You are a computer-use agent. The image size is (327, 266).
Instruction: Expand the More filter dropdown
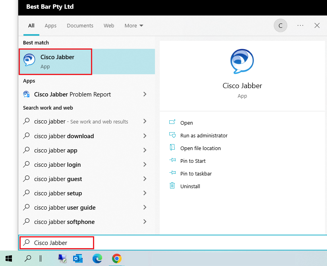[134, 26]
